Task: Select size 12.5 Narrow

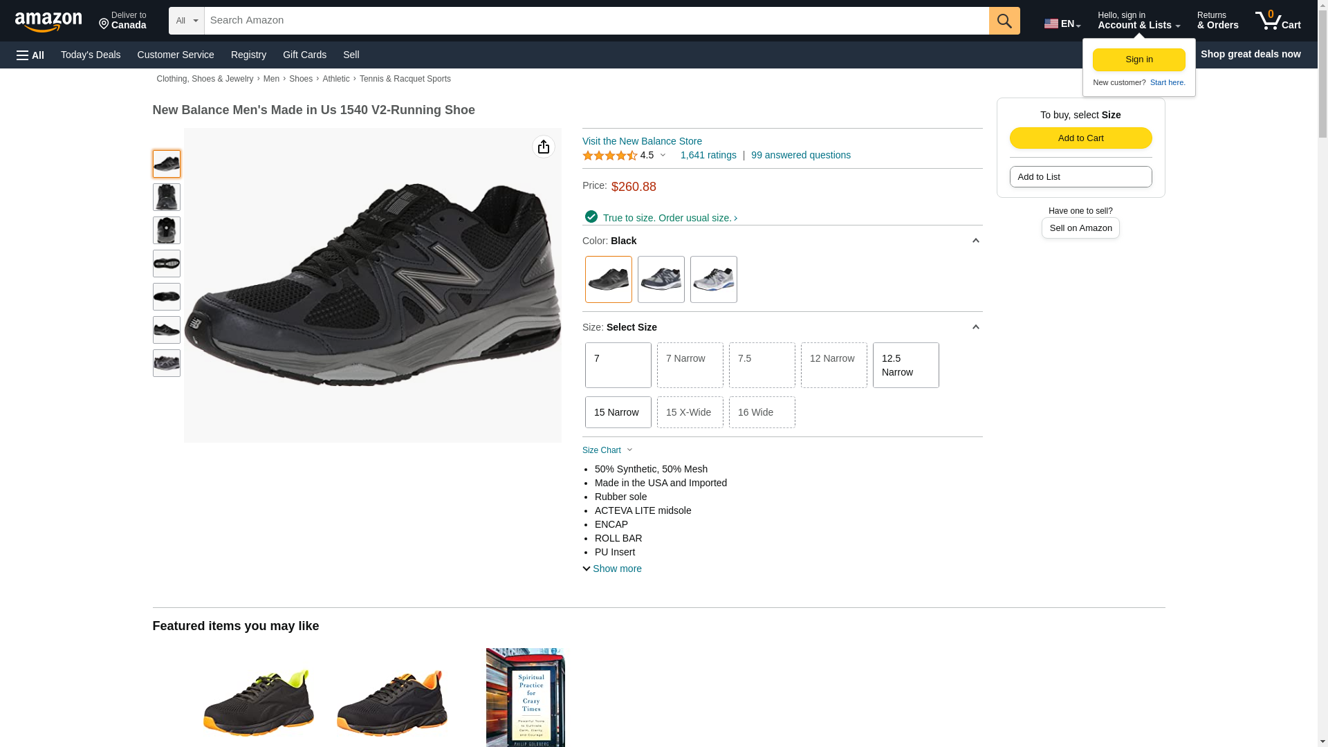Action: pyautogui.click(x=905, y=365)
